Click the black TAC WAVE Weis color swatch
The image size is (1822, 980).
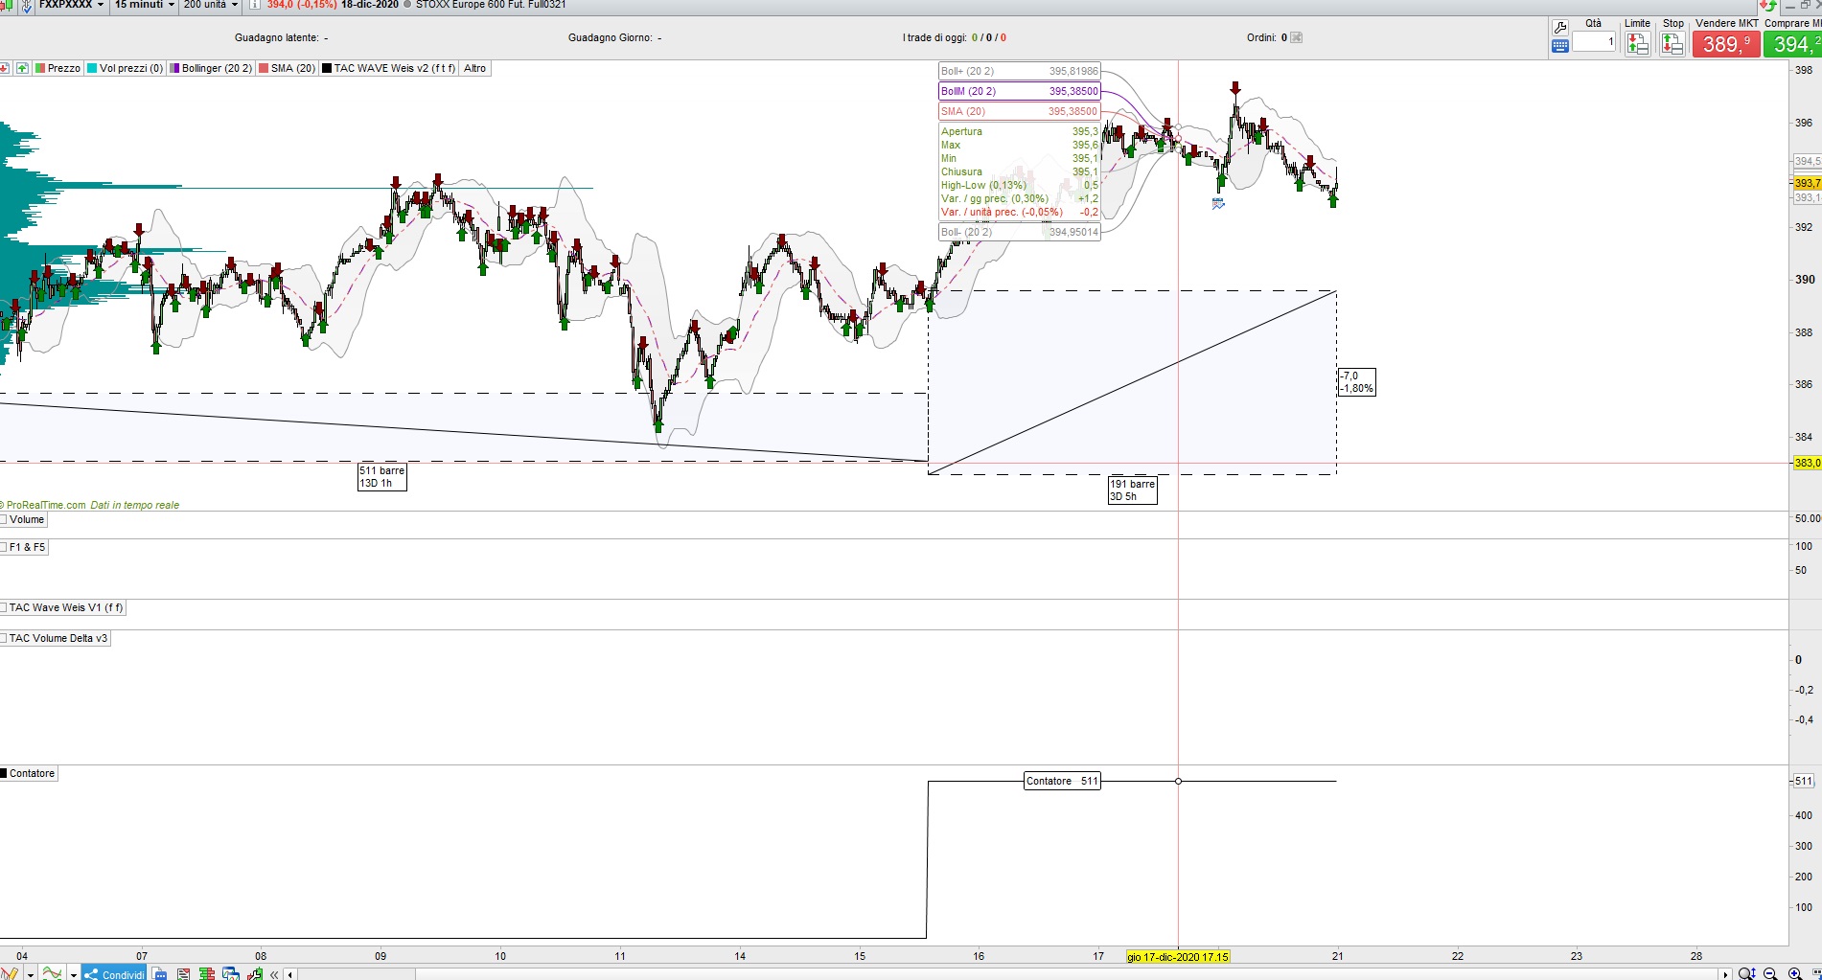click(x=327, y=68)
